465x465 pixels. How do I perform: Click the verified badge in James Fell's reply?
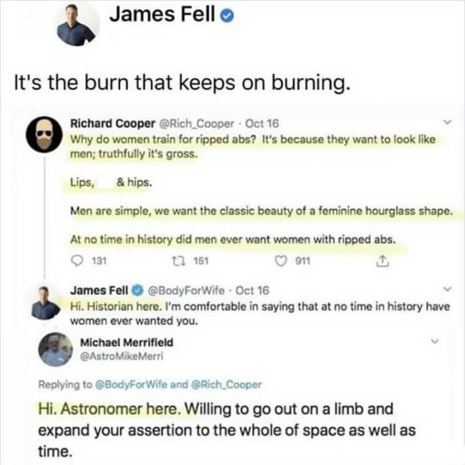[x=138, y=290]
